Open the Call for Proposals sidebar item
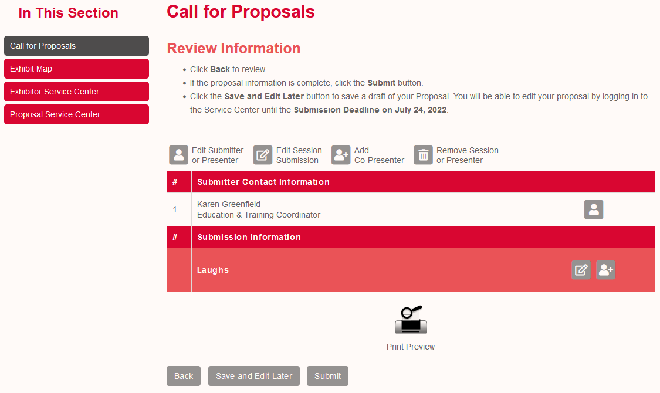Viewport: 660px width, 393px height. (77, 46)
